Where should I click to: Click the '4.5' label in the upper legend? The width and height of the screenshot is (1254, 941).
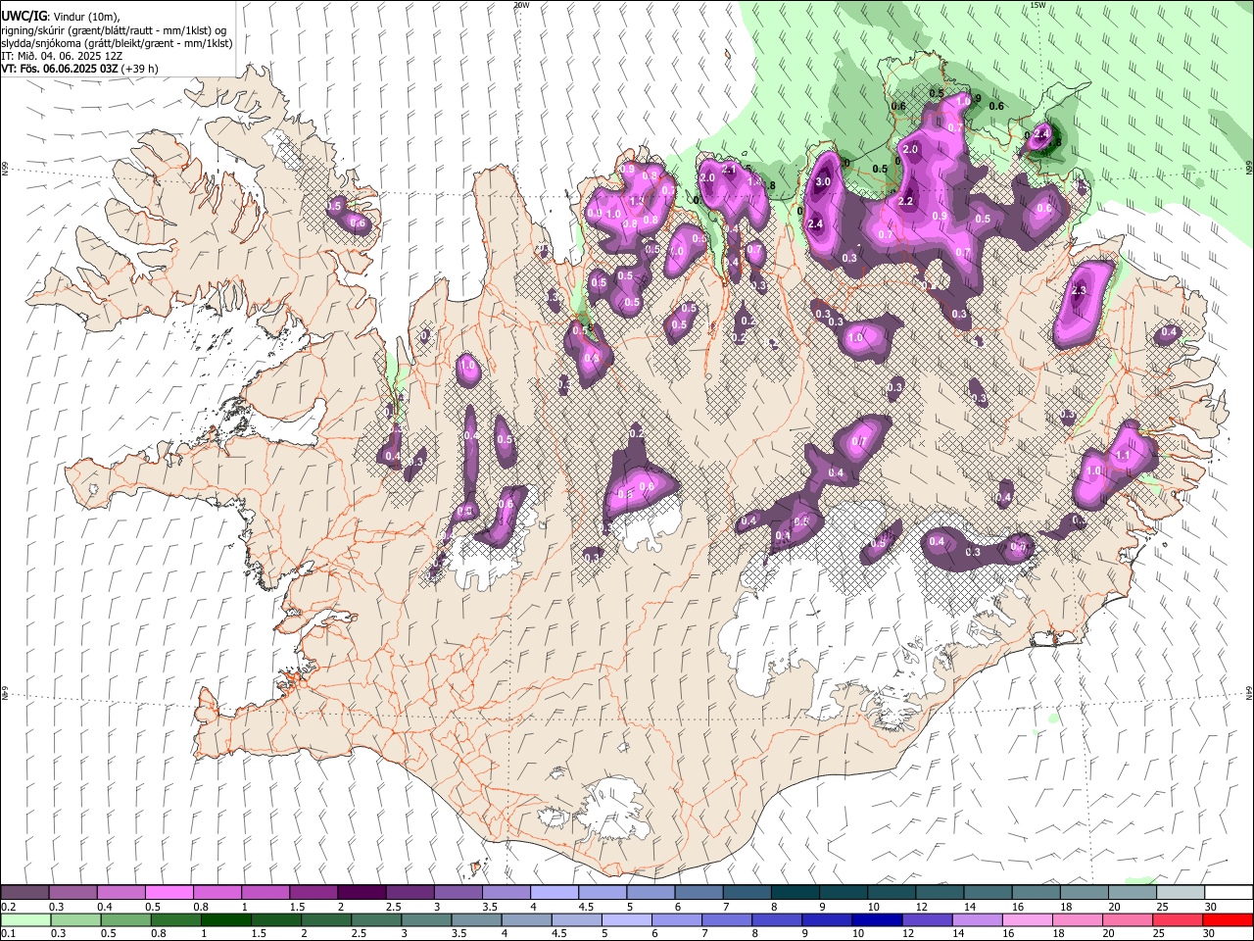[586, 907]
